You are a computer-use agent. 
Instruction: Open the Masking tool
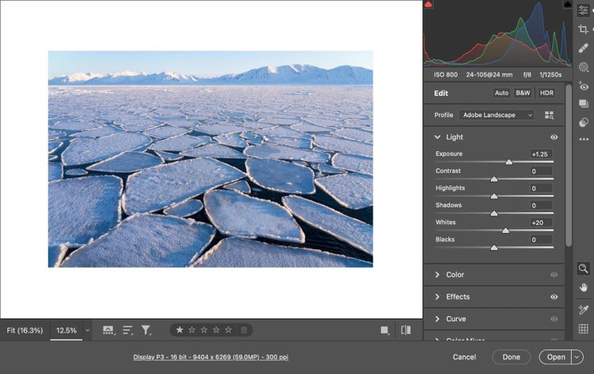point(584,67)
